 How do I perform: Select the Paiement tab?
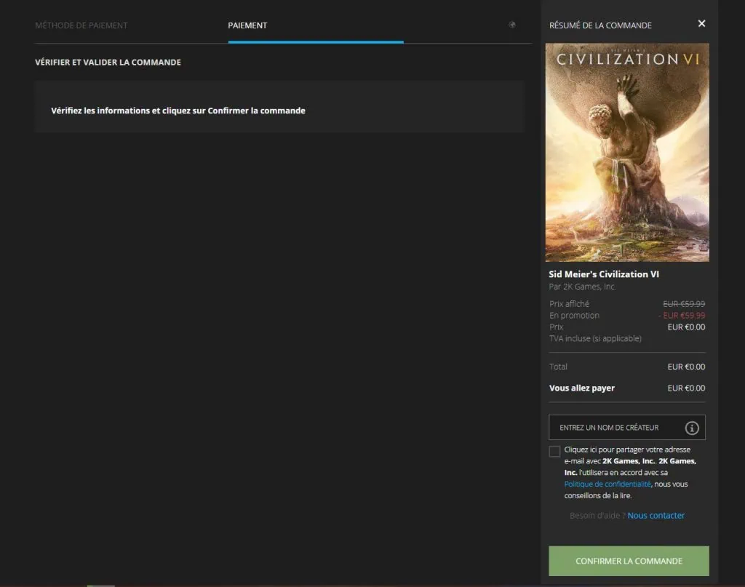(x=247, y=25)
